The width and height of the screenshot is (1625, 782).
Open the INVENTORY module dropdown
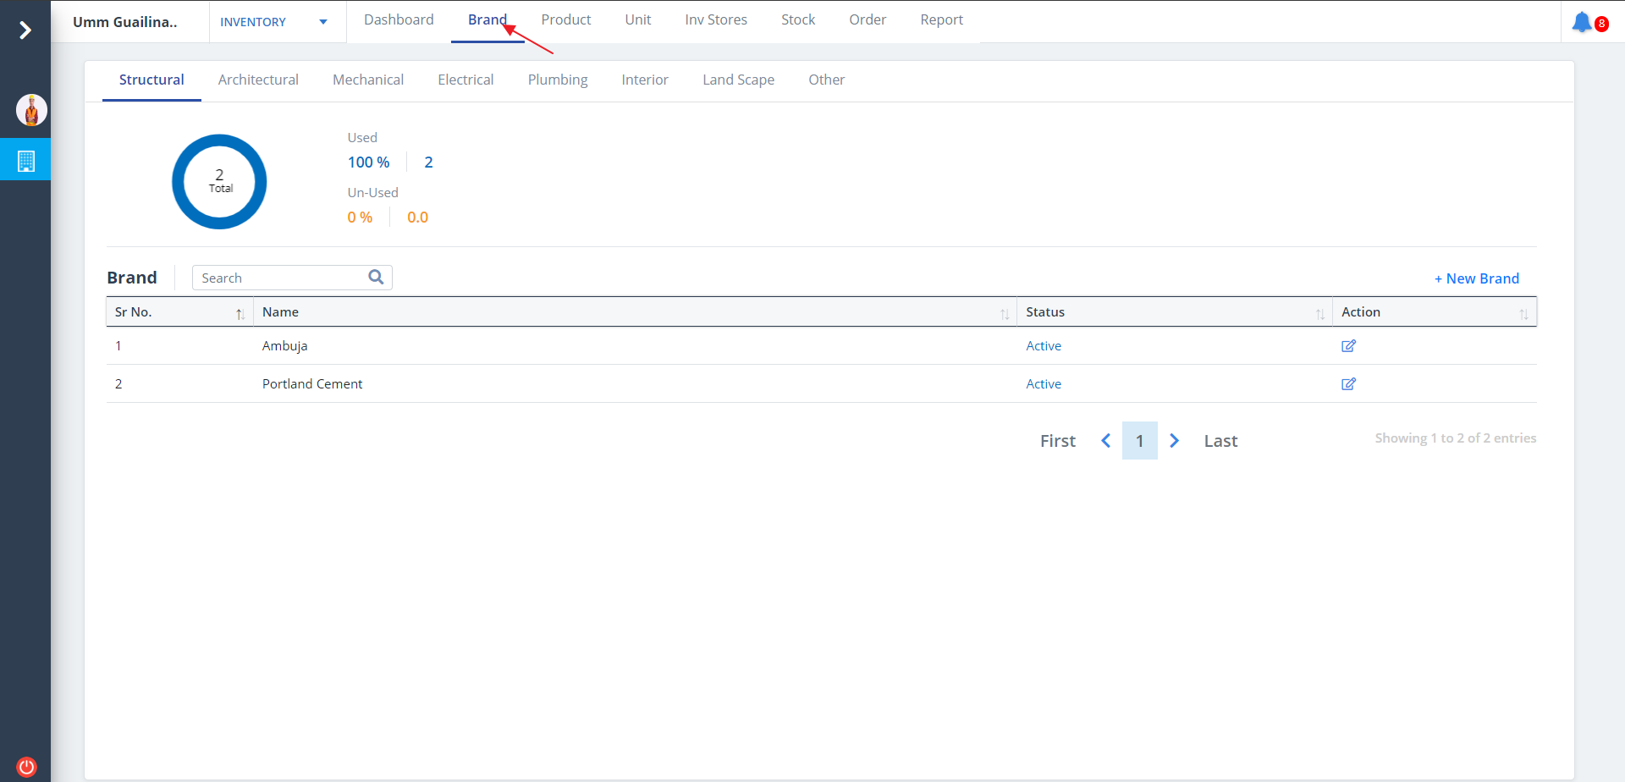pos(273,22)
